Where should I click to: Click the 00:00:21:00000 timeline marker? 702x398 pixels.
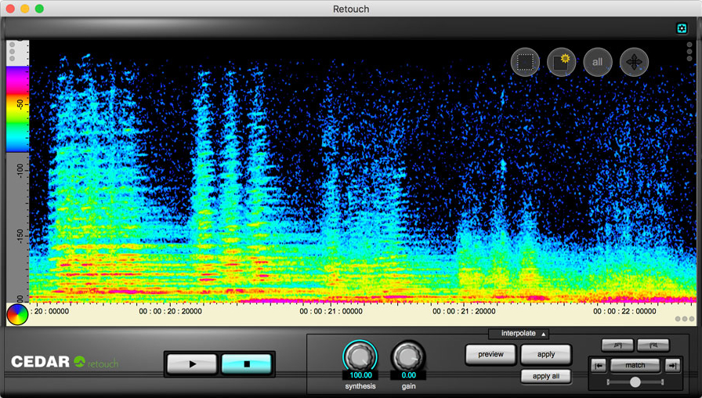pyautogui.click(x=331, y=311)
